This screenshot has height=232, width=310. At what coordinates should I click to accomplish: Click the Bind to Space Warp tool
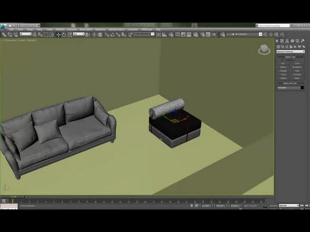(15, 34)
